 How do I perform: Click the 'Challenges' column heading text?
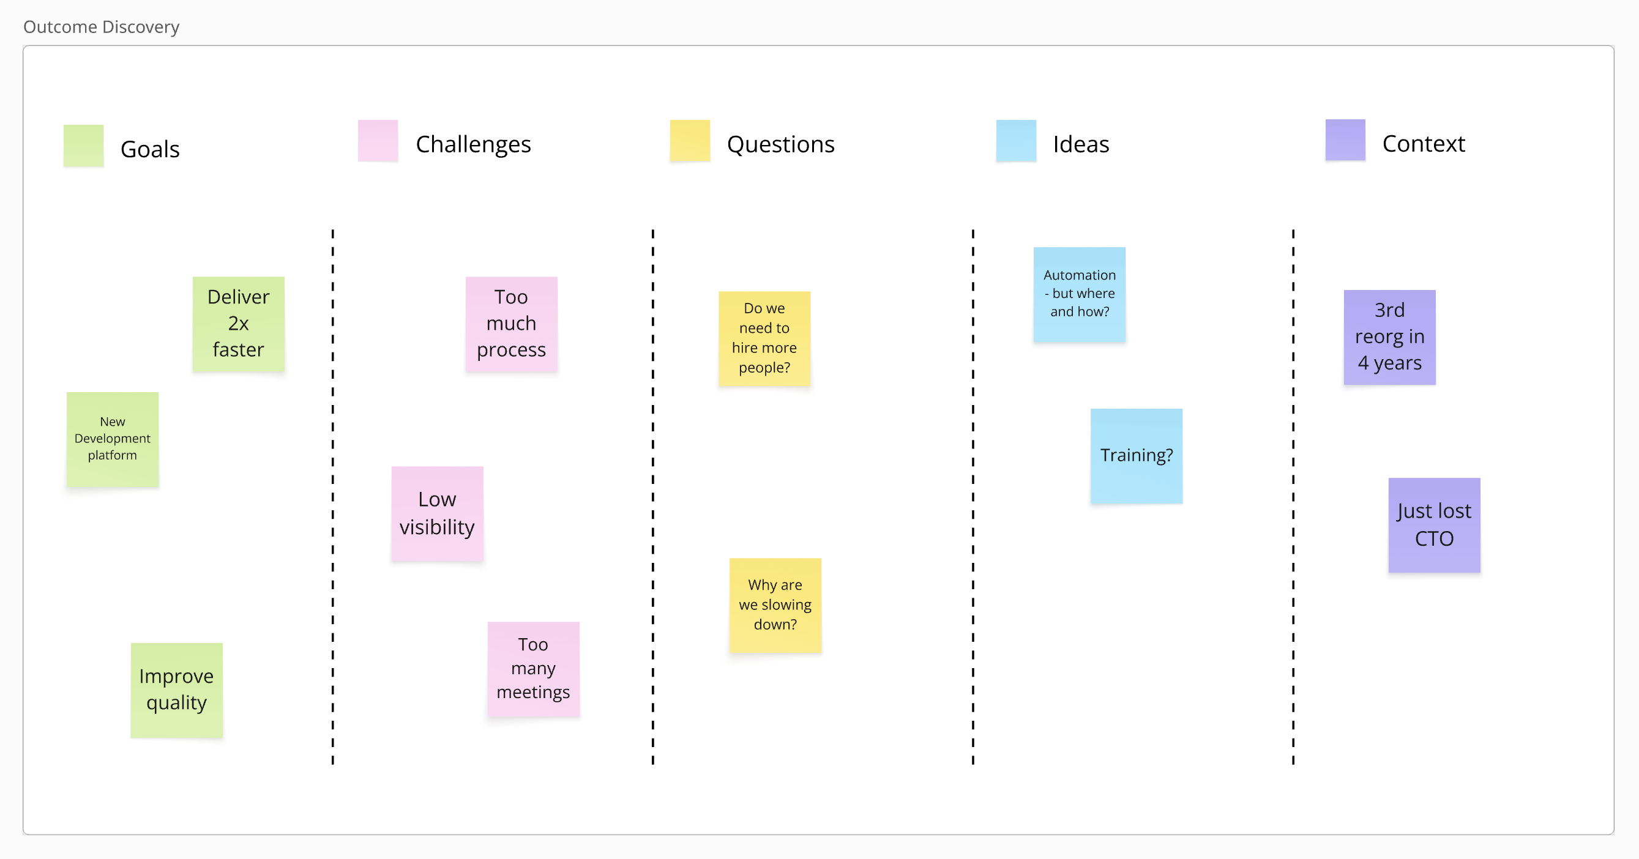point(473,144)
